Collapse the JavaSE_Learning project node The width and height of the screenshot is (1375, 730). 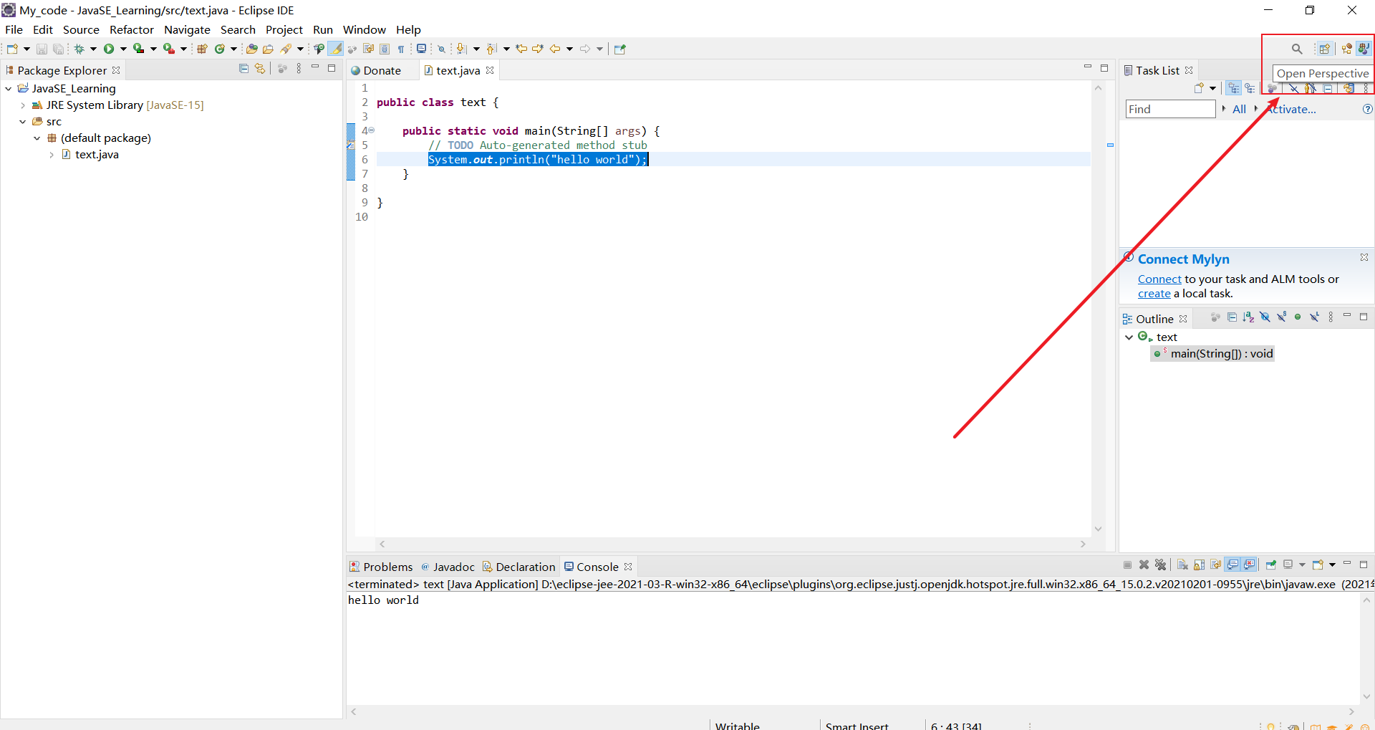(x=8, y=89)
